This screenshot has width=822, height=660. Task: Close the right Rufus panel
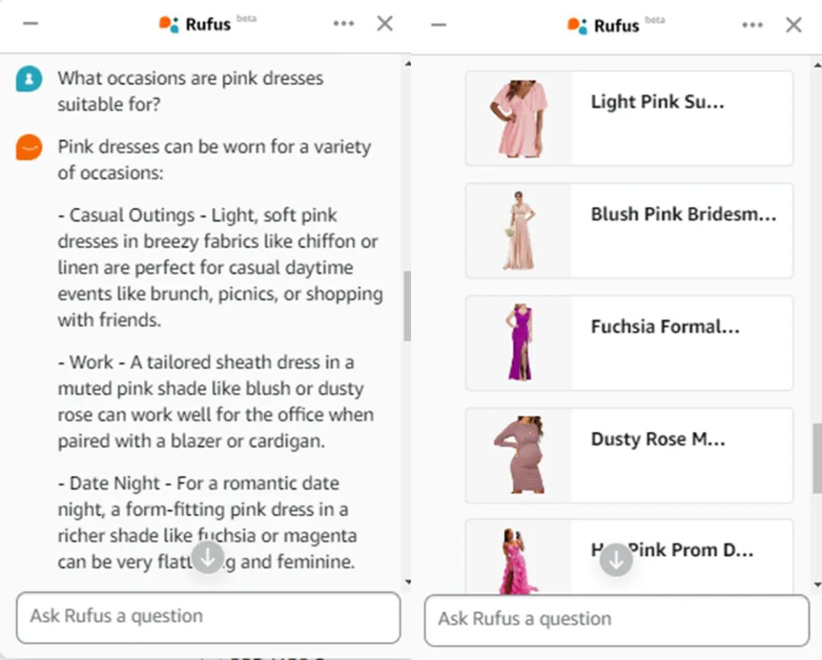tap(794, 24)
